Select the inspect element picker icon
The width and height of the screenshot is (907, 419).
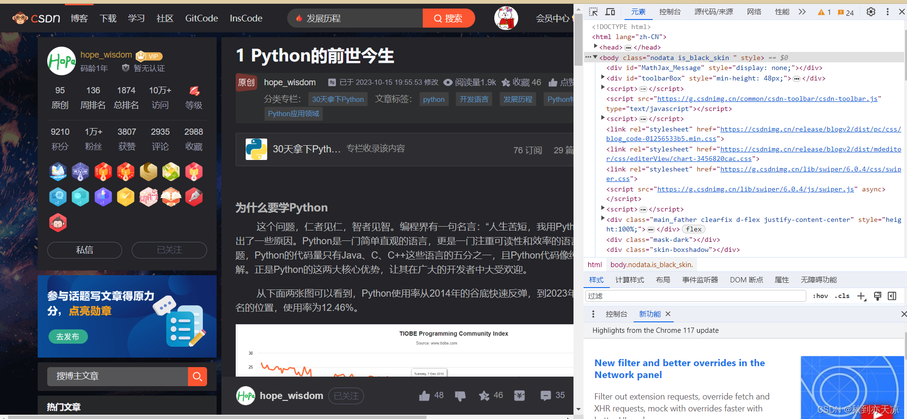click(x=593, y=12)
